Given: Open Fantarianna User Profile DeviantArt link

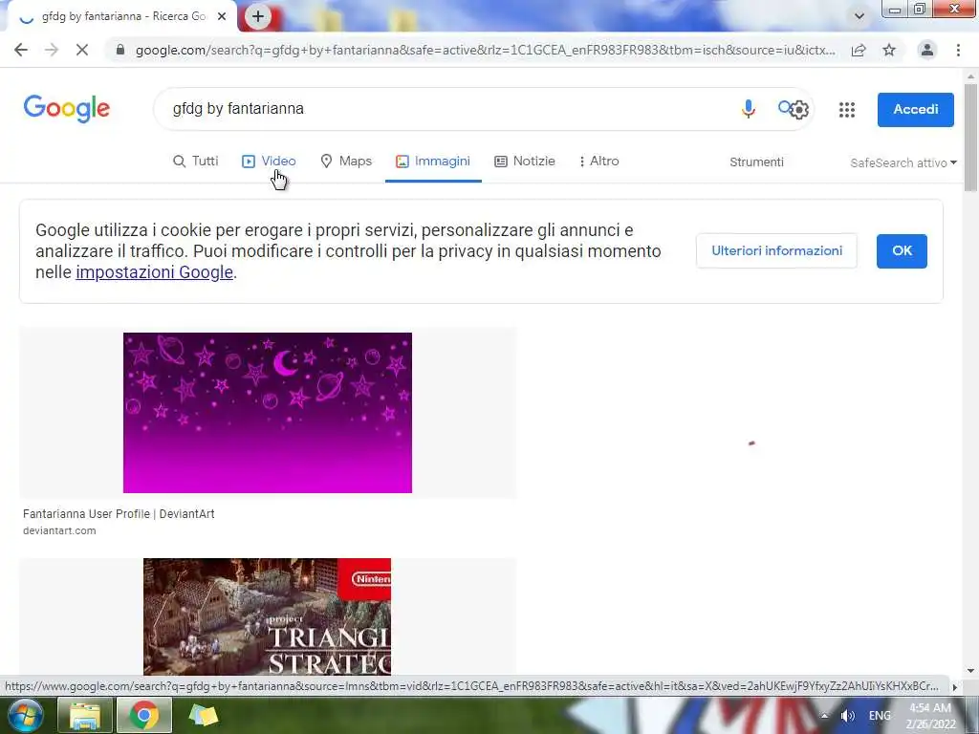Looking at the screenshot, I should pos(119,513).
